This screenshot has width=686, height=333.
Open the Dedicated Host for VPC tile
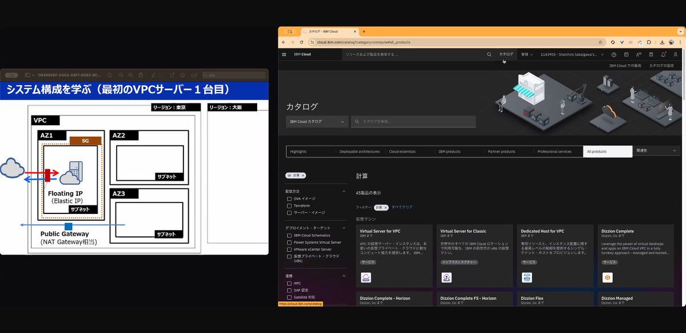pos(555,256)
